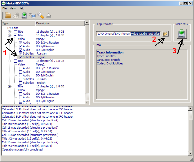Check the unchecked Subtitles English checkbox under the third Title

coord(21,83)
